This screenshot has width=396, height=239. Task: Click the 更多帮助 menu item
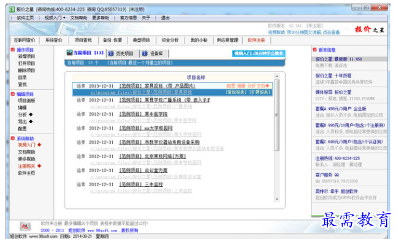pos(101,18)
